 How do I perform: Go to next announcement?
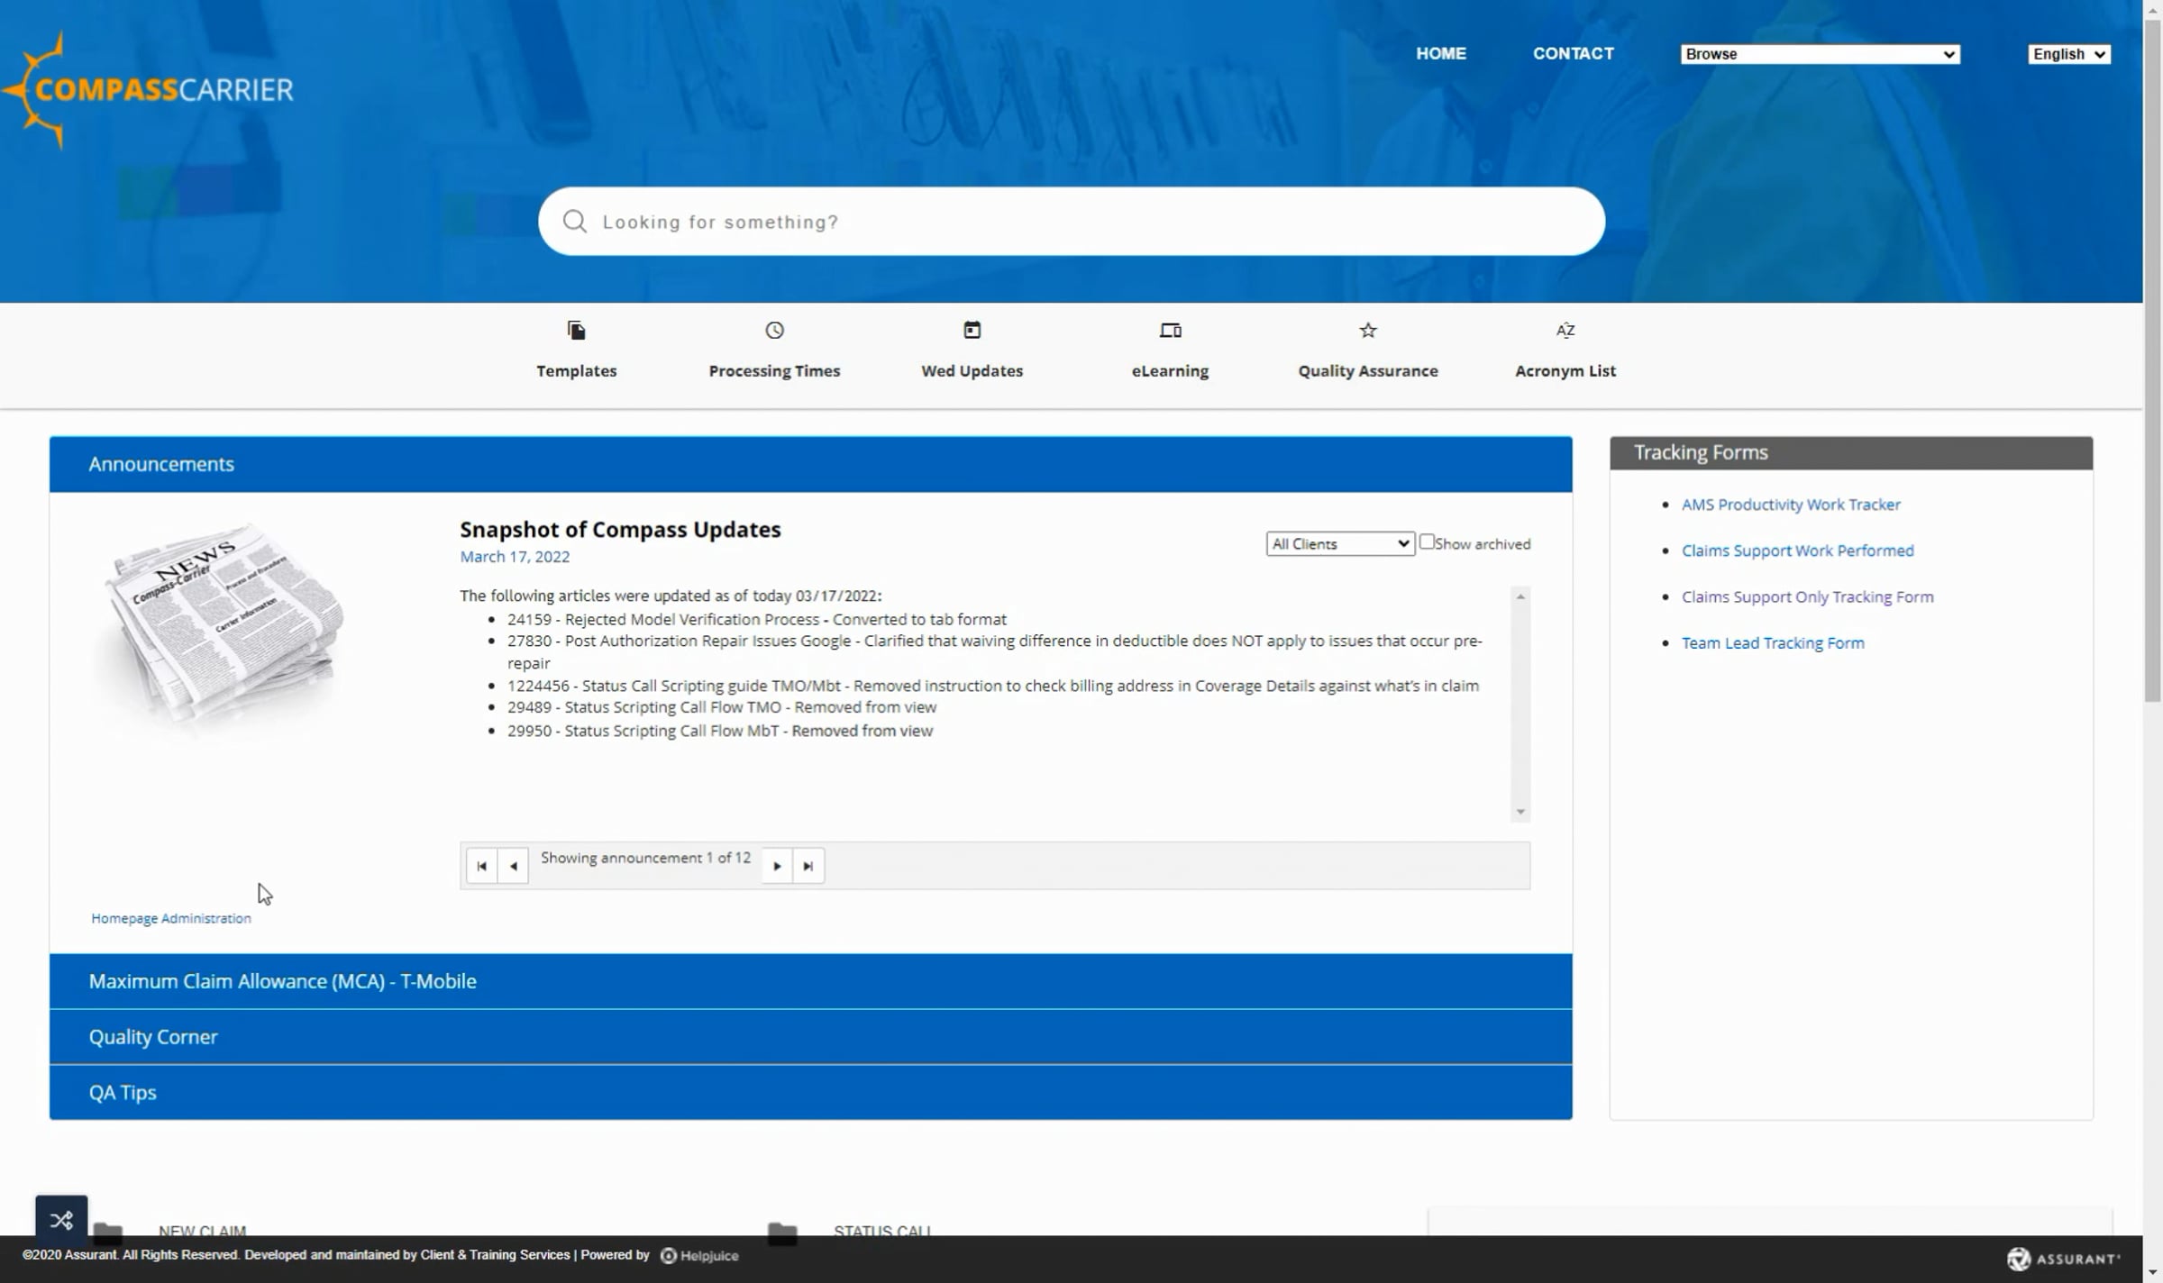(x=777, y=866)
